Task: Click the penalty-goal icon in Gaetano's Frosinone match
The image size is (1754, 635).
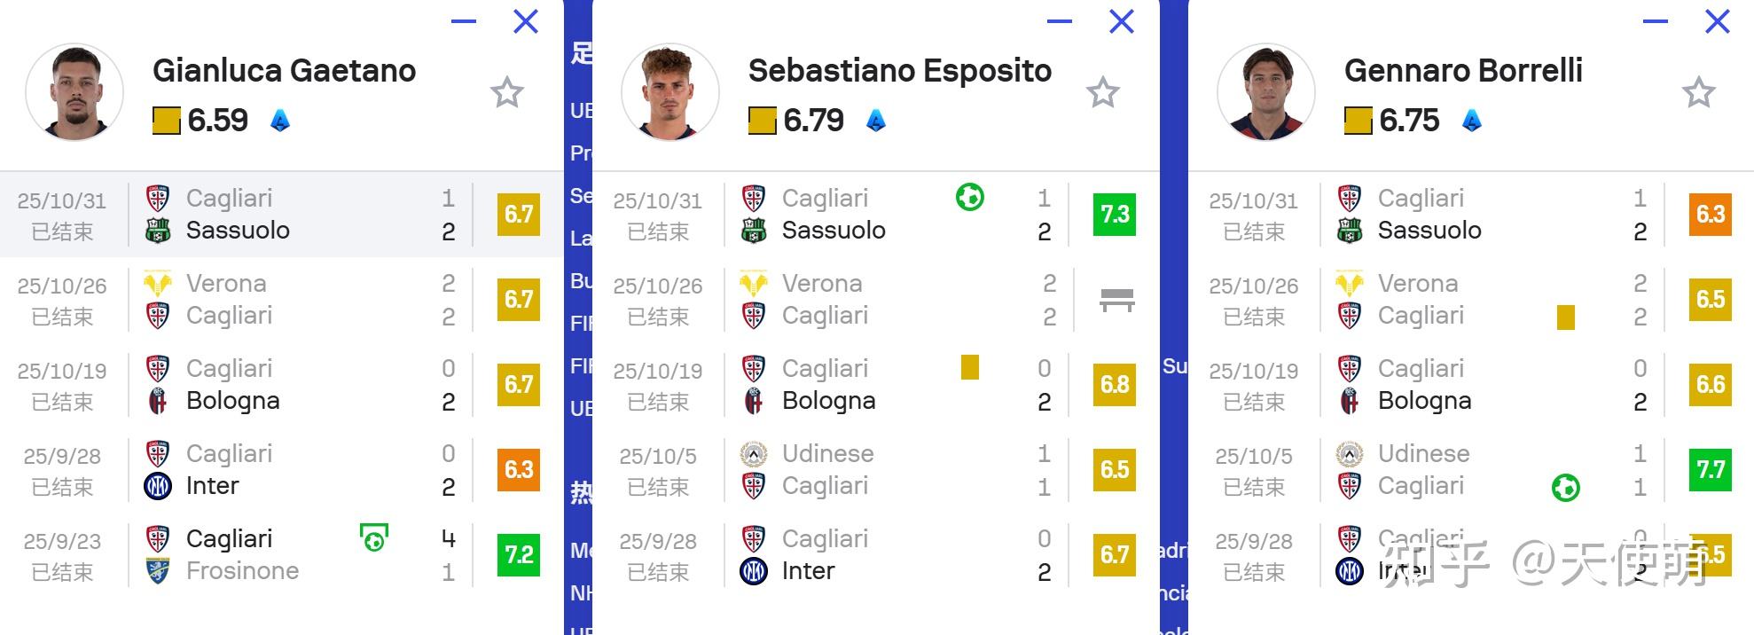Action: coord(374,537)
